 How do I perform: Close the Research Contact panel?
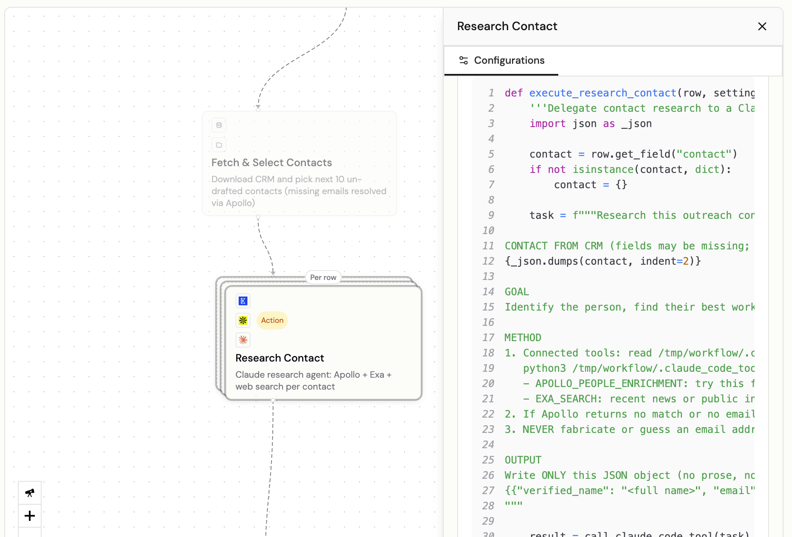(x=762, y=26)
